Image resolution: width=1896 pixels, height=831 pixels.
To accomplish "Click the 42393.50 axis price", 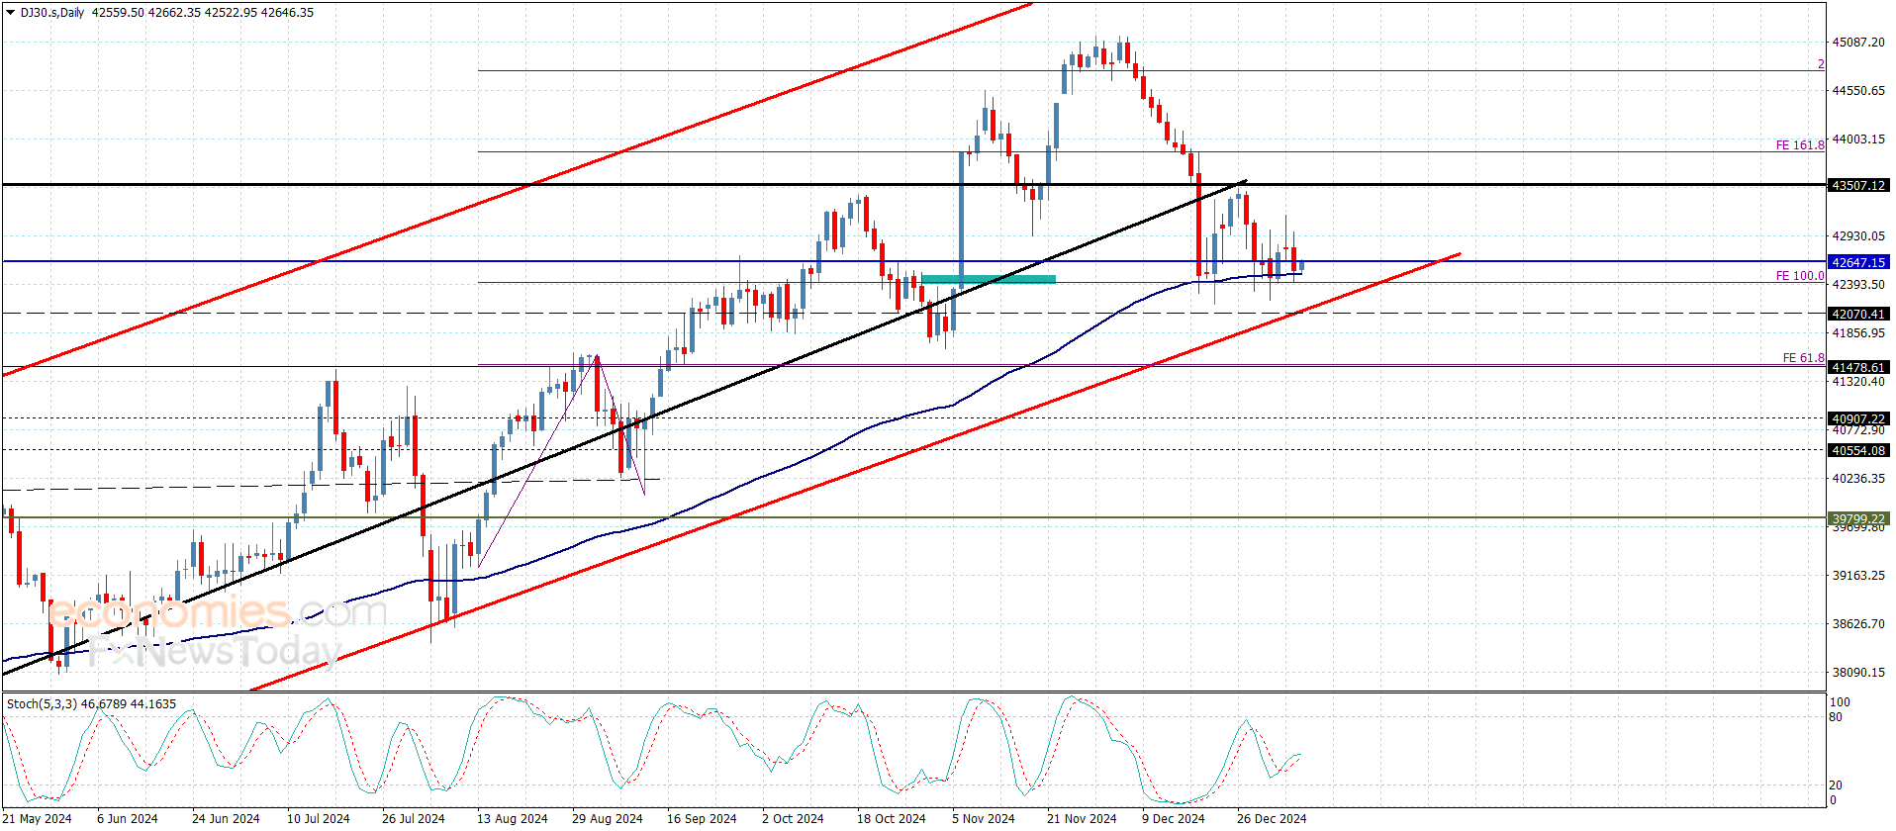I will tap(1858, 285).
